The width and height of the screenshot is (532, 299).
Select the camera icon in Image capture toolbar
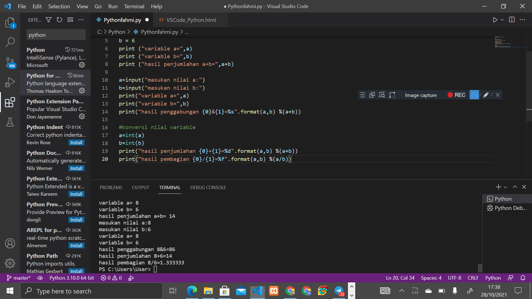[x=474, y=95]
